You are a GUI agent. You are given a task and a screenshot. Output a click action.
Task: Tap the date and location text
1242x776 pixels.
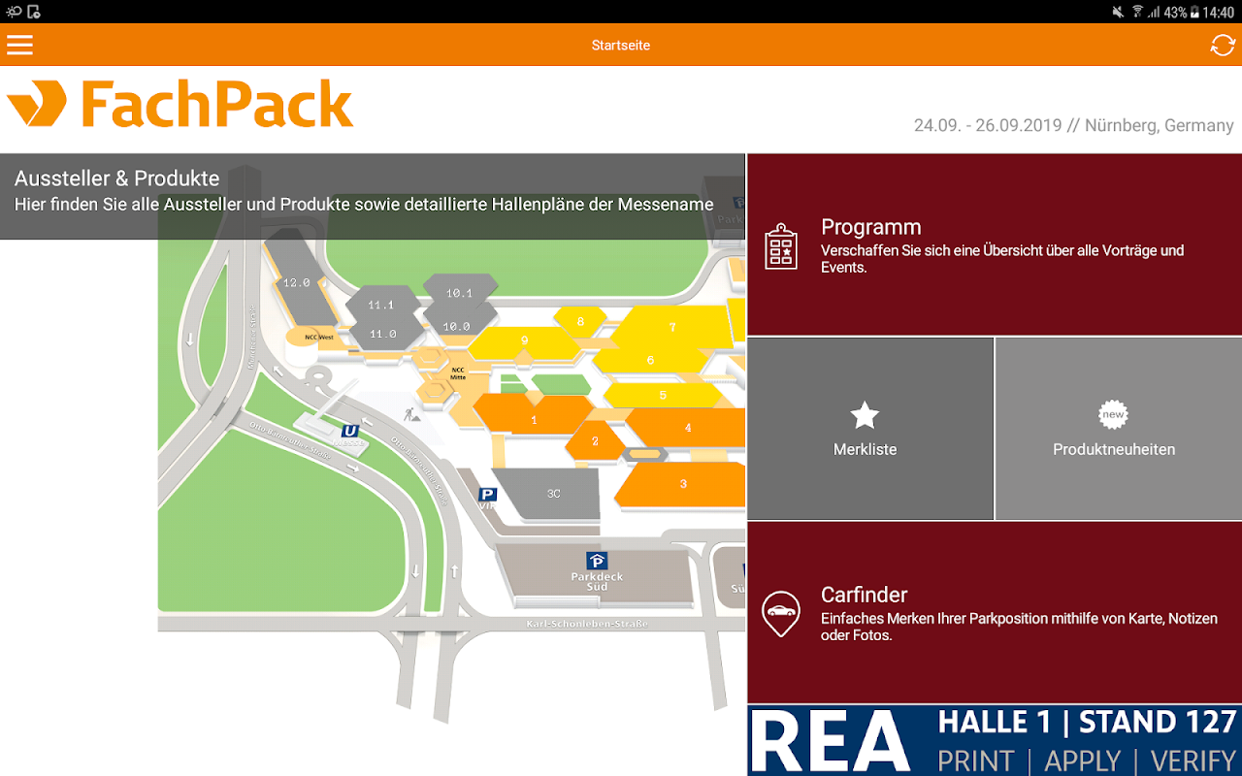pos(1074,126)
